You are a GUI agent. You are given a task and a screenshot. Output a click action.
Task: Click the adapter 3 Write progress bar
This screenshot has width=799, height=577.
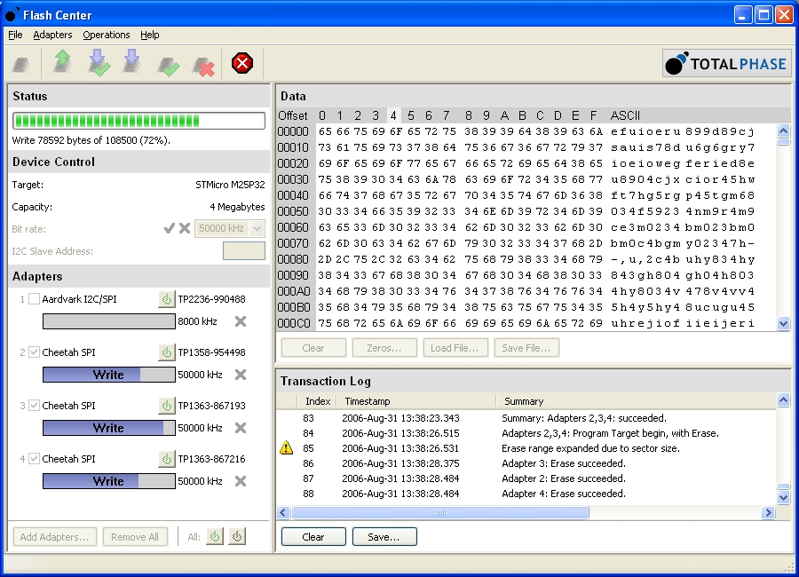[x=108, y=428]
